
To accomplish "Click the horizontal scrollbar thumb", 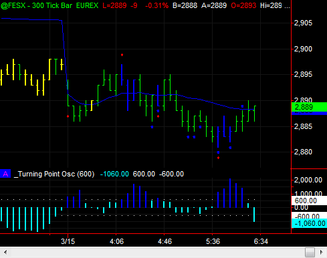I will 310,253.
